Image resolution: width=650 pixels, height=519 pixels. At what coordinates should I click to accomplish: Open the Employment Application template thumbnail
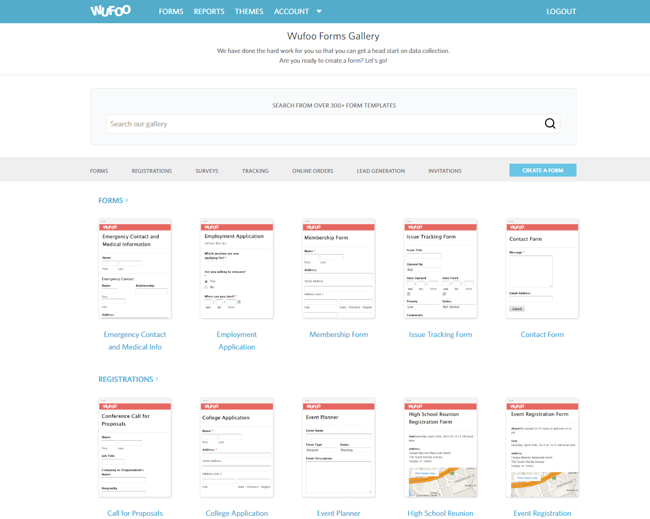237,268
